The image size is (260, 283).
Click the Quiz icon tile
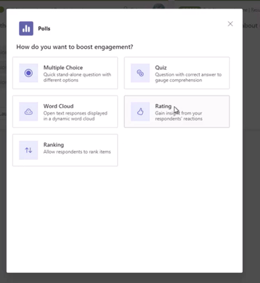tap(140, 73)
